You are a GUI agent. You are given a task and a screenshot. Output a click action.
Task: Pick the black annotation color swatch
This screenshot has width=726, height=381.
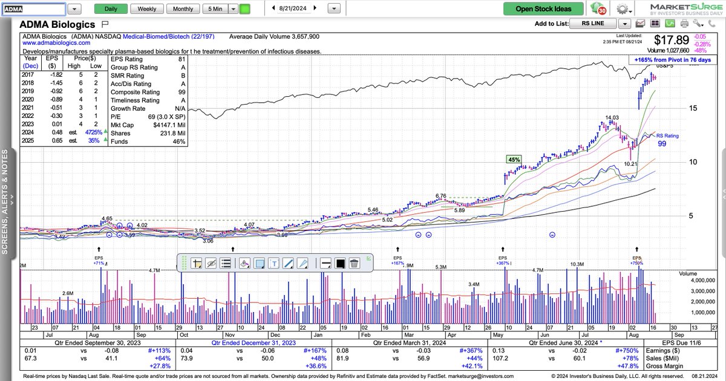[339, 263]
